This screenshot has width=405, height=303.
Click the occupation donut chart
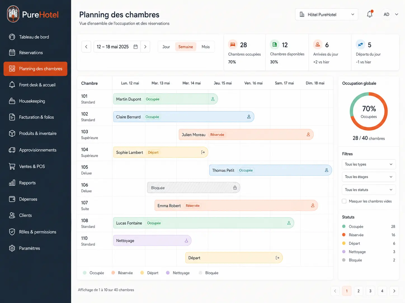pyautogui.click(x=369, y=111)
